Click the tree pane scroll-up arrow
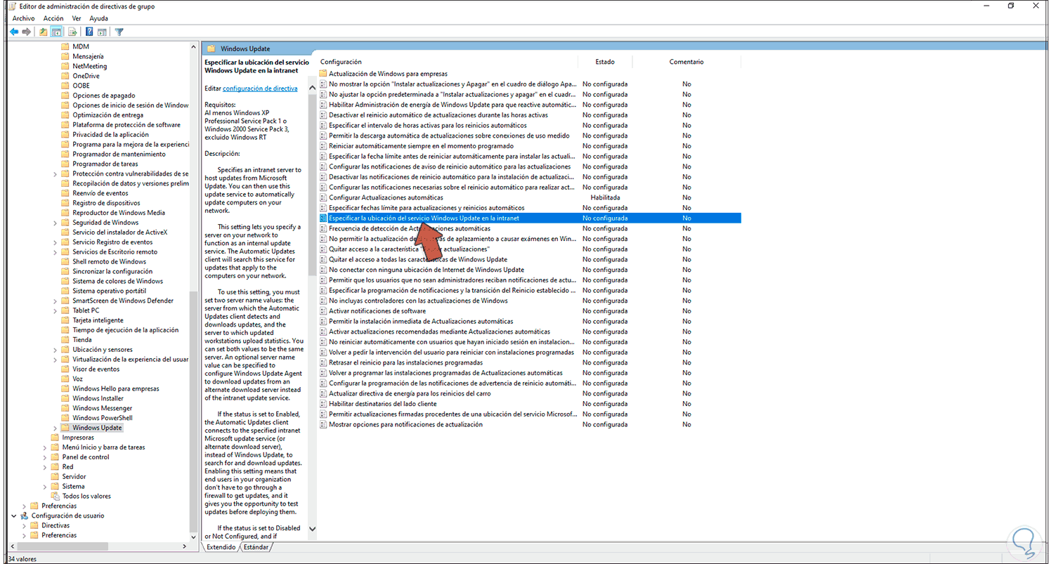This screenshot has width=1054, height=564. pos(195,46)
